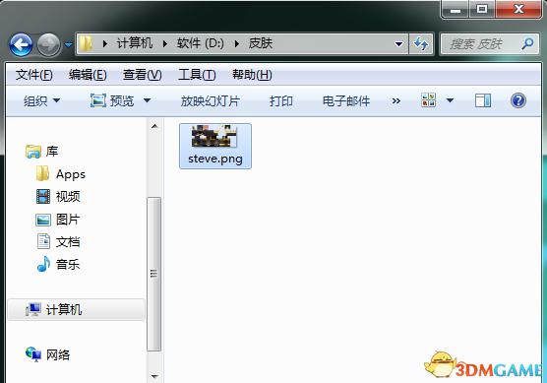
Task: Expand the address bar history dropdown
Action: click(x=398, y=44)
